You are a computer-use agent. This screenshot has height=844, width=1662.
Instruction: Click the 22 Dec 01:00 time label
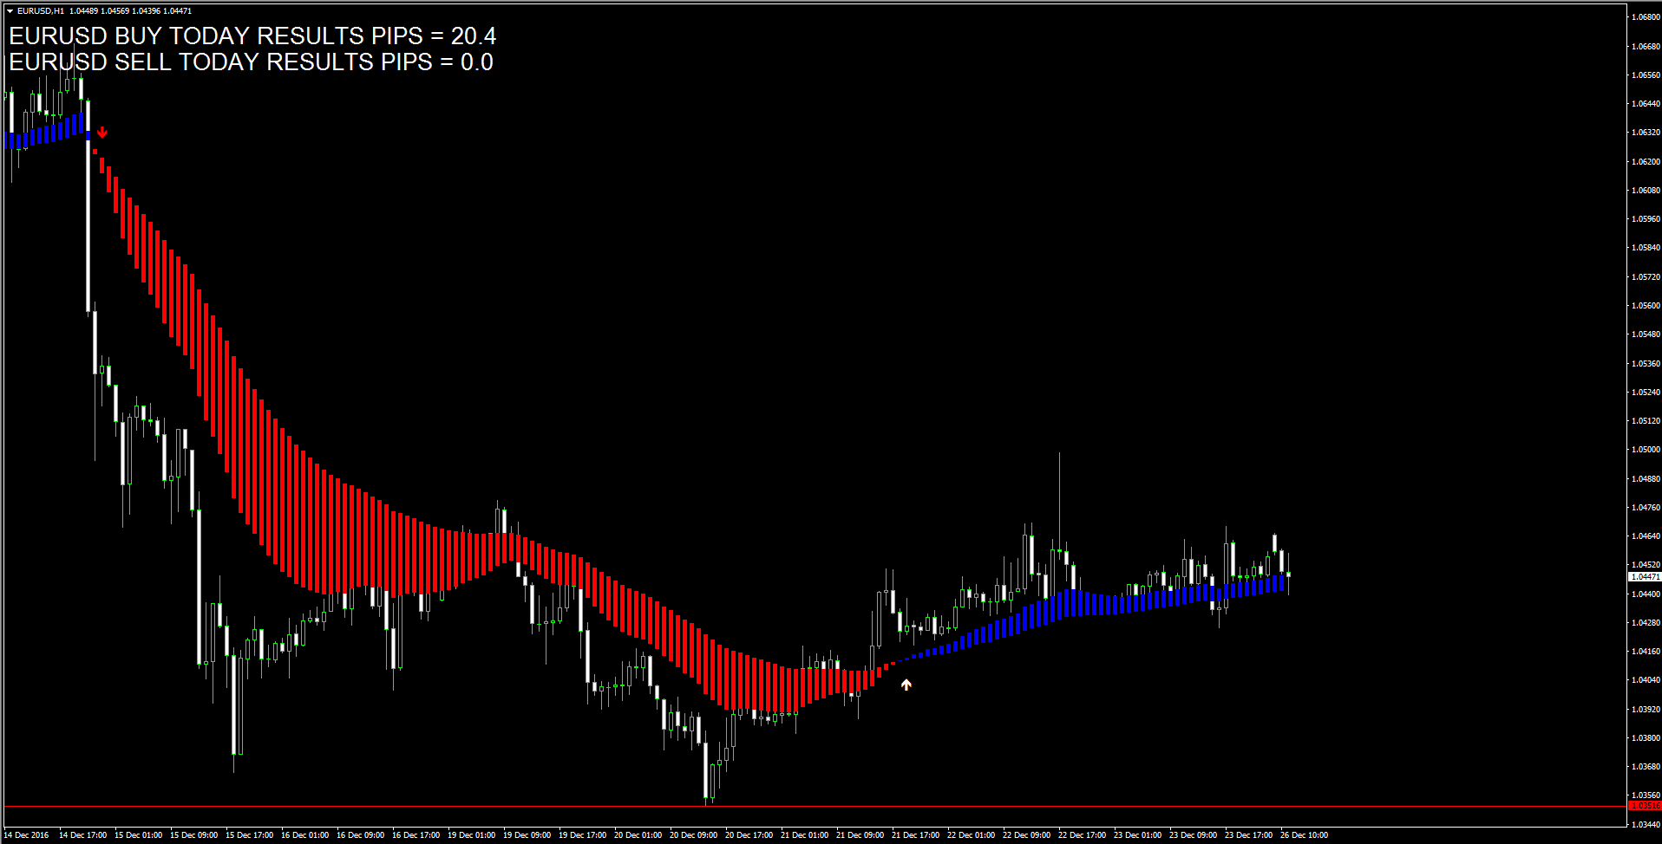[971, 835]
